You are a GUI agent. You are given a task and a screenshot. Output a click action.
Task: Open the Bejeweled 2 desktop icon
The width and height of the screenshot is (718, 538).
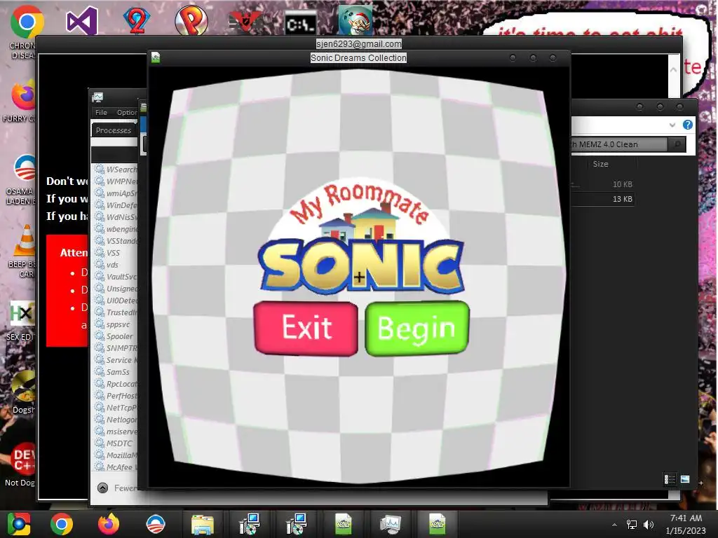click(137, 20)
